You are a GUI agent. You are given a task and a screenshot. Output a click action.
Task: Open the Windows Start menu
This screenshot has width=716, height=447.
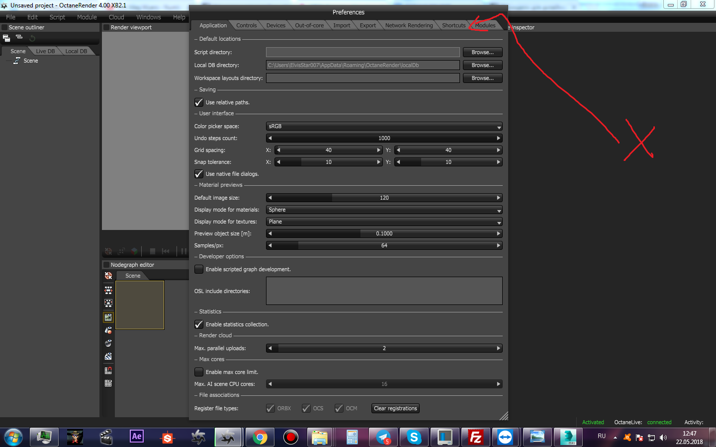click(13, 437)
